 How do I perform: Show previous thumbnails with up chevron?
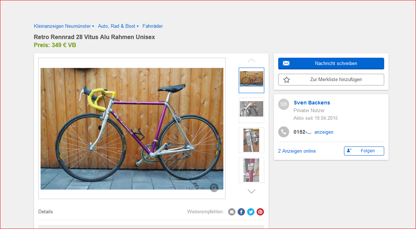tap(252, 60)
